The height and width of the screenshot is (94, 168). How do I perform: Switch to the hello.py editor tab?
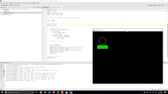(x=46, y=7)
